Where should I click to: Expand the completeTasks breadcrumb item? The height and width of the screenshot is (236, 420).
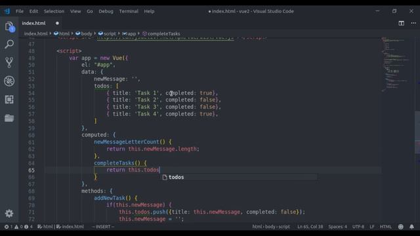coord(161,33)
